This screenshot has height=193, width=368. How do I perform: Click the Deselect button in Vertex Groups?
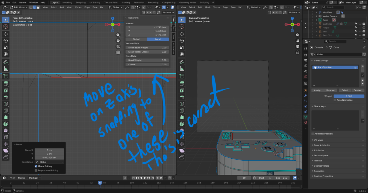358,90
